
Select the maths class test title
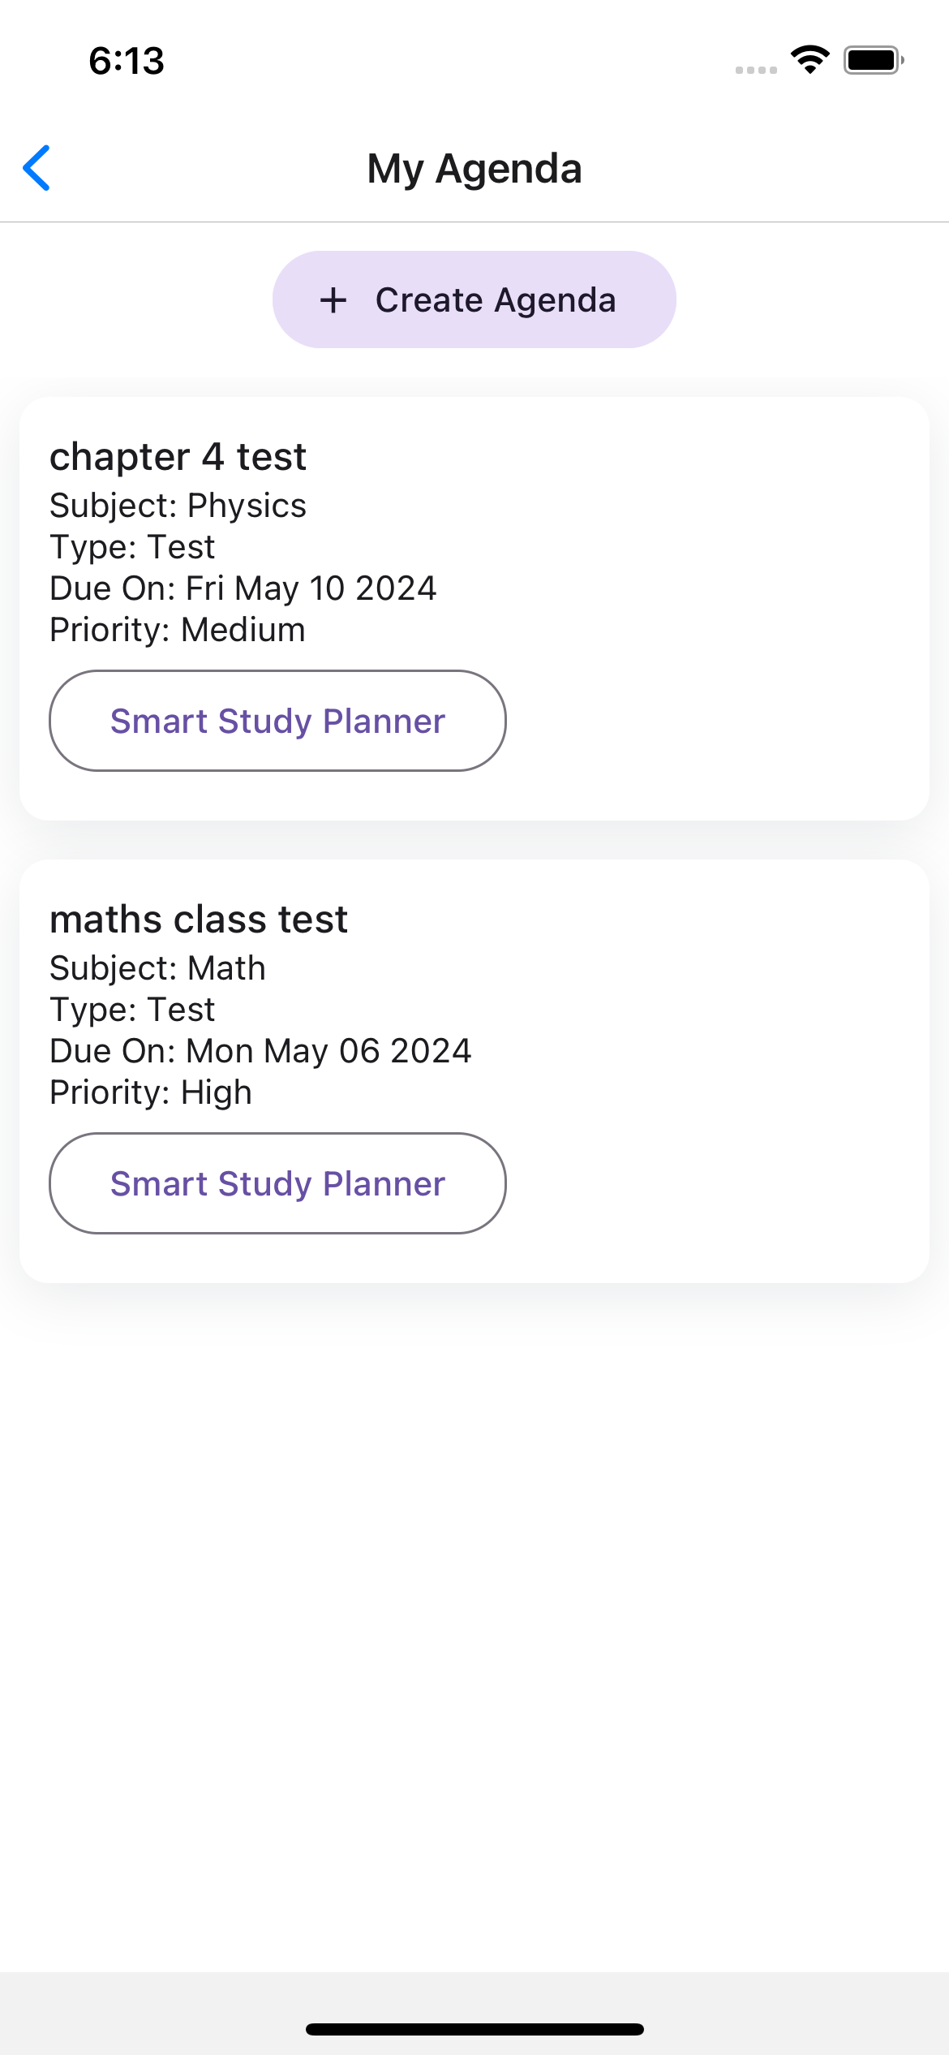[199, 920]
